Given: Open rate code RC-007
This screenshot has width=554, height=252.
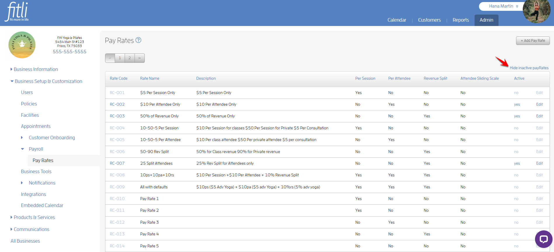Looking at the screenshot, I should coord(117,163).
